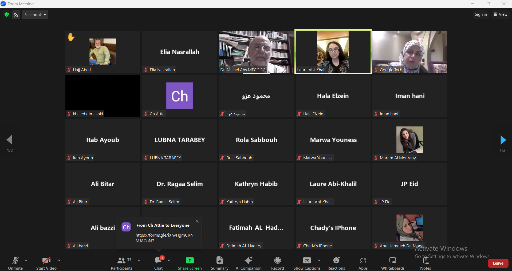Screen dimensions: 512x271
Task: Open Whiteboards
Action: pyautogui.click(x=393, y=263)
